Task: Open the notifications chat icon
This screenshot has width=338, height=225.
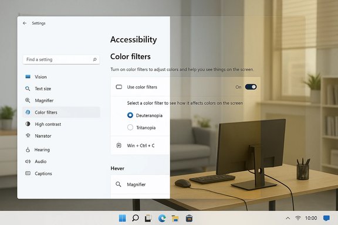Action: point(326,219)
